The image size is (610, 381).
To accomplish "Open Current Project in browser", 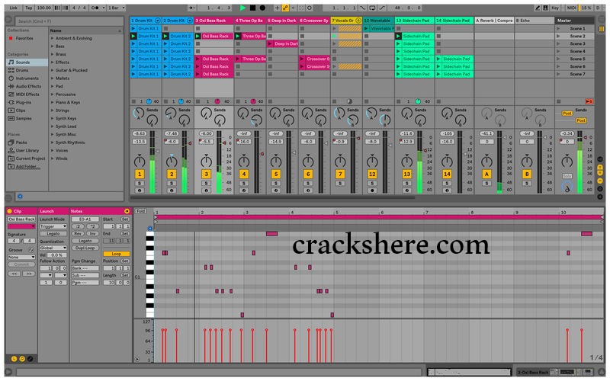I will [x=30, y=158].
